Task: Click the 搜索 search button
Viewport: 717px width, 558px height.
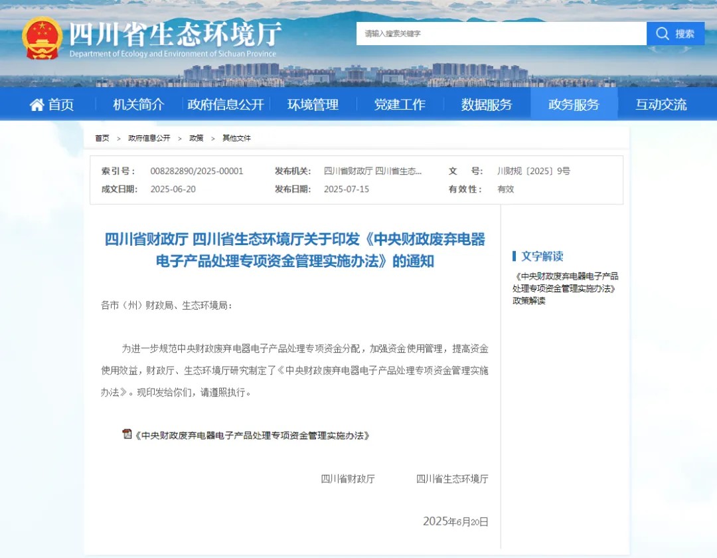Action: 675,33
